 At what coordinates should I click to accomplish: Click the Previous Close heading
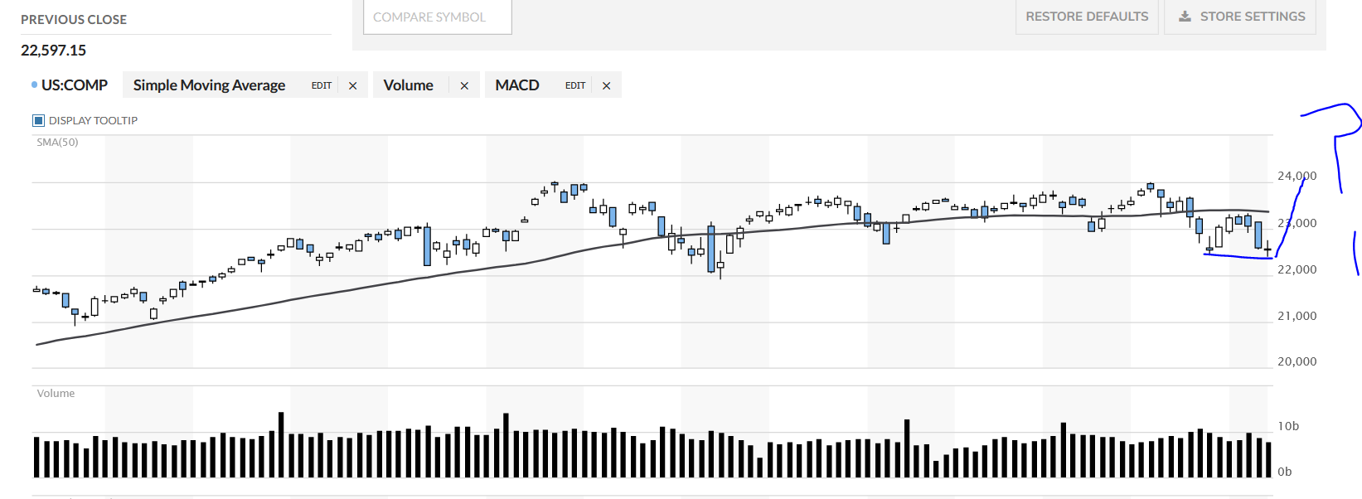74,19
